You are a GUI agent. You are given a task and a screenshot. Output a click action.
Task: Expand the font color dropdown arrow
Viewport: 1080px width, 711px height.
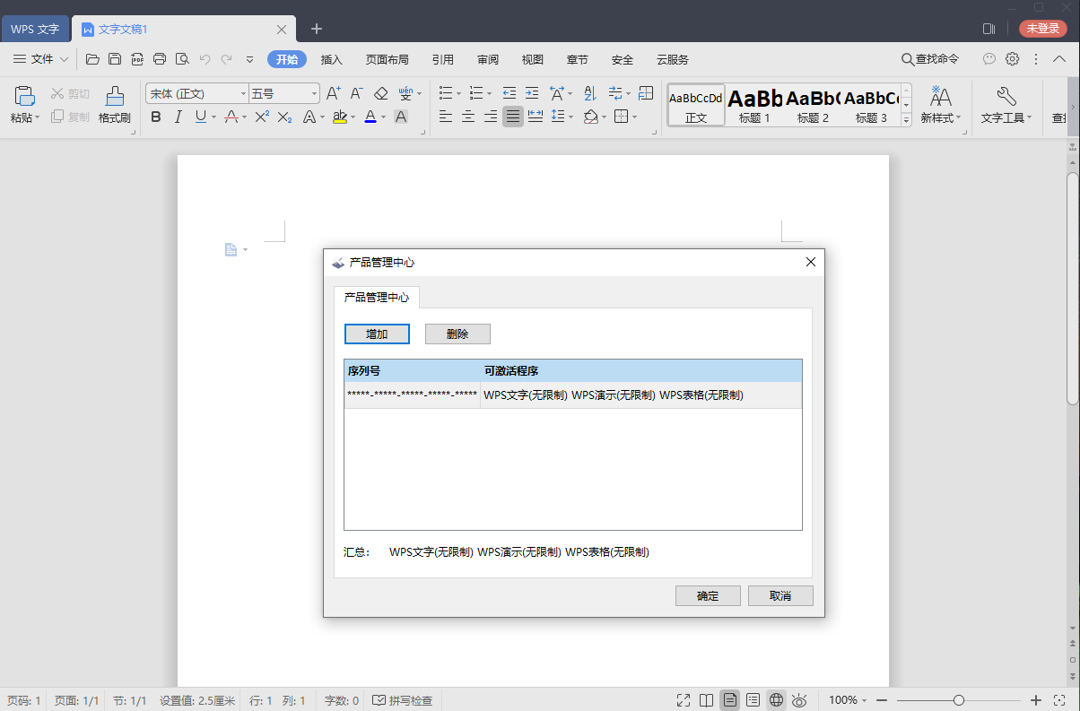[382, 117]
